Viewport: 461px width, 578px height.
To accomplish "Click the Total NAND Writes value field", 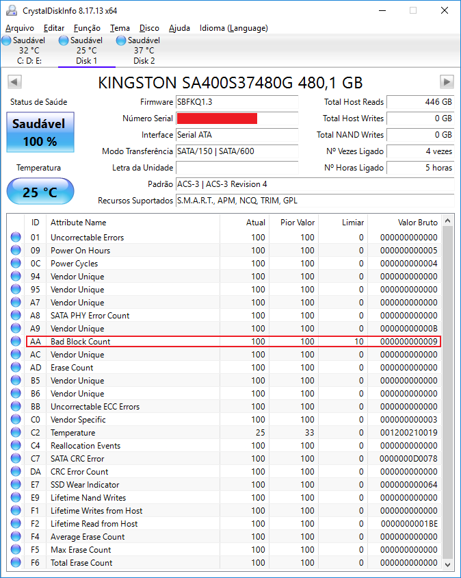I will pos(420,135).
